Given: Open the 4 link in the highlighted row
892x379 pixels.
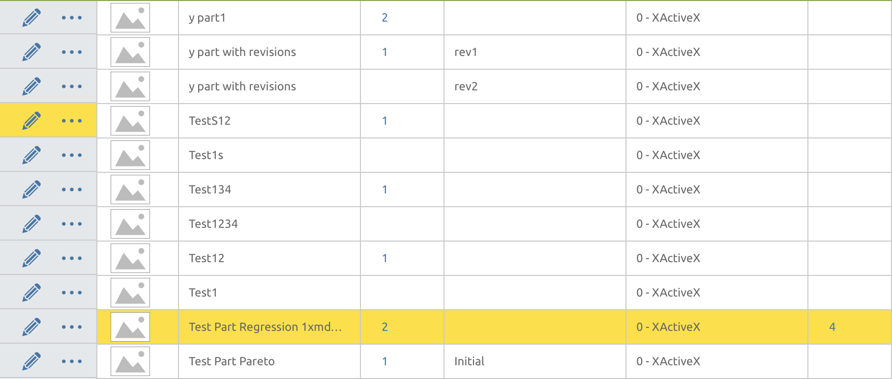Looking at the screenshot, I should pyautogui.click(x=832, y=327).
